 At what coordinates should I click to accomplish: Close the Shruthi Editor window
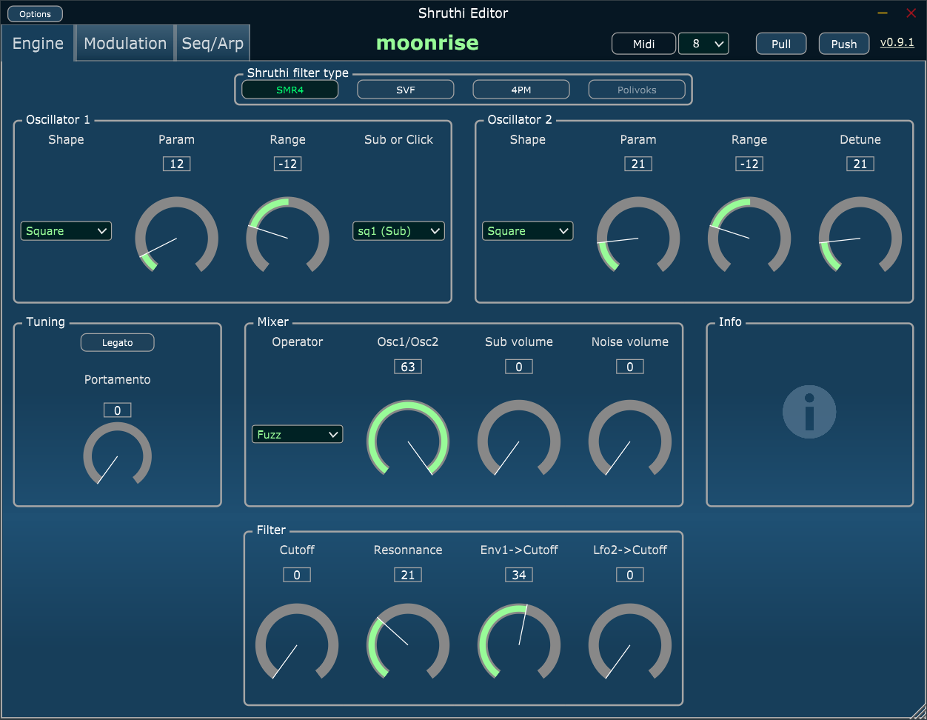click(x=911, y=13)
